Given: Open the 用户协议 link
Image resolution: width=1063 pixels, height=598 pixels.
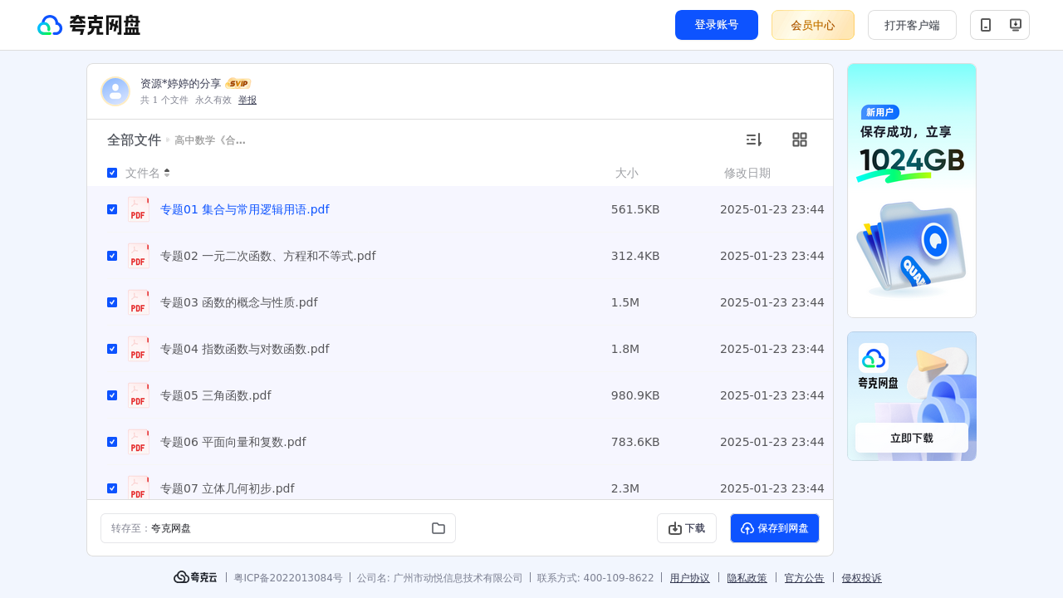Looking at the screenshot, I should pyautogui.click(x=690, y=578).
